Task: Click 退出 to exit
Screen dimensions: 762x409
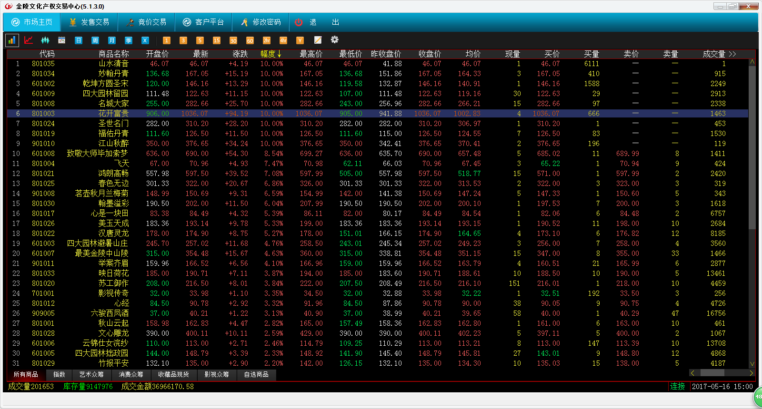Action: click(318, 22)
